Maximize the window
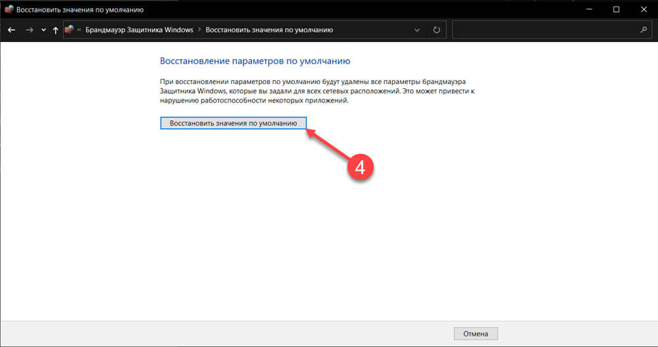The image size is (658, 347). pos(616,9)
